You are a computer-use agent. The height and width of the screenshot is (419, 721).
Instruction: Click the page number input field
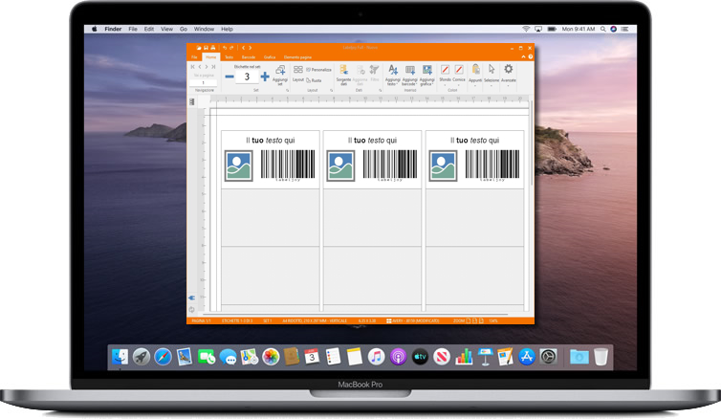pos(203,83)
